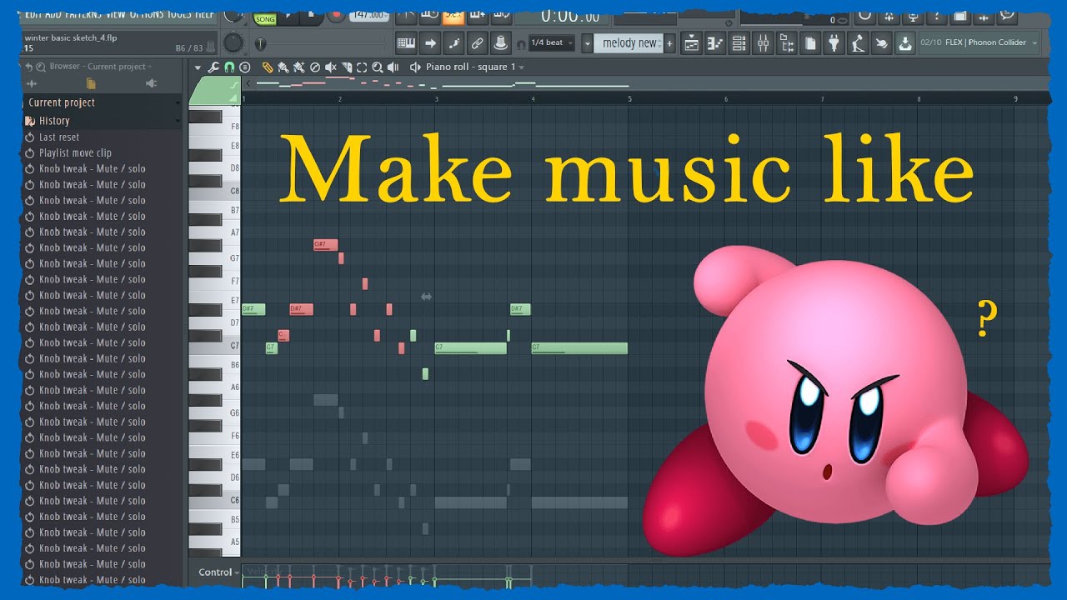Choose the selection rectangle tool
This screenshot has width=1067, height=600.
point(362,67)
